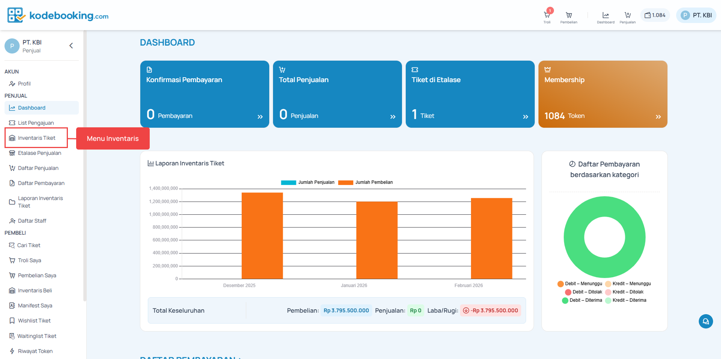
Task: Select Inventaris Tiket in the sidebar
Action: pyautogui.click(x=37, y=138)
